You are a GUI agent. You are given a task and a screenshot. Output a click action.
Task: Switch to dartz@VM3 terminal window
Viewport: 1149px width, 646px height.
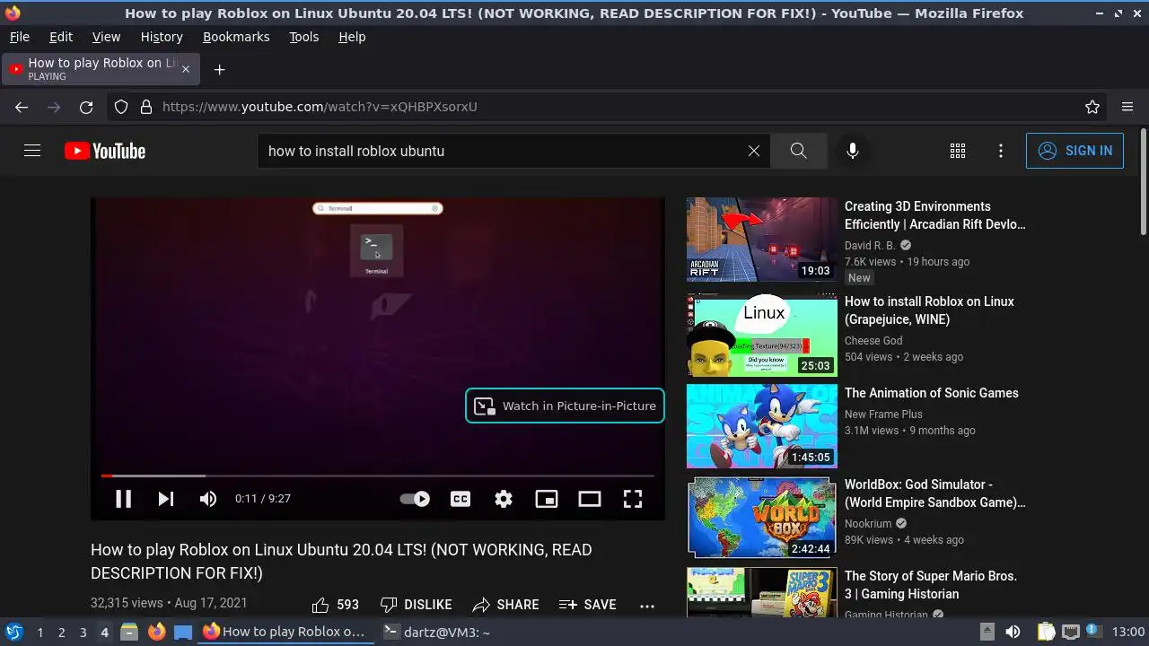click(x=436, y=632)
